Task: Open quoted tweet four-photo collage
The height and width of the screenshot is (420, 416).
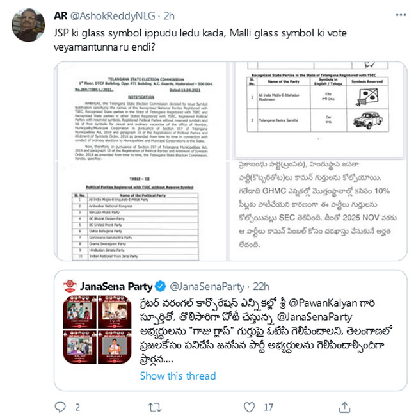Action: pos(97,330)
